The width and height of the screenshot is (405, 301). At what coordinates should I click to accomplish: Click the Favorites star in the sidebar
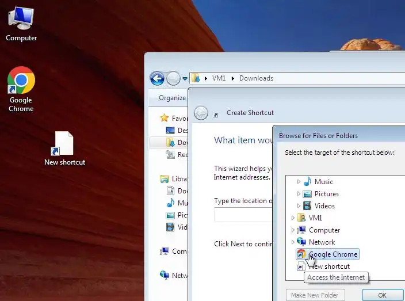[165, 118]
